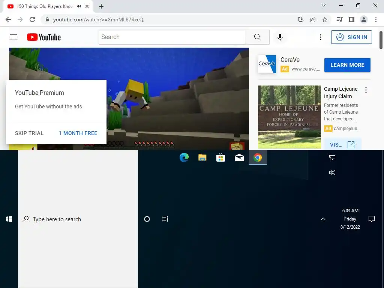Click the YouTube search magnifier button

257,37
